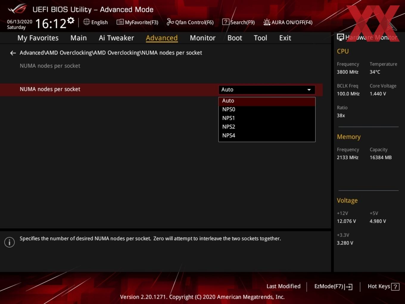Click the Memory section heading
405x304 pixels.
click(349, 137)
